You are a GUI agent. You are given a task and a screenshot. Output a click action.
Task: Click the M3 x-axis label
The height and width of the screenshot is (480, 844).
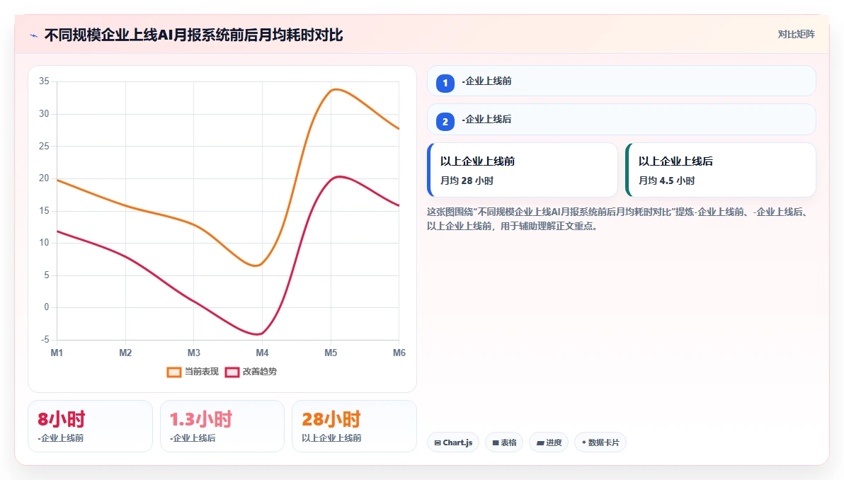[x=194, y=353]
